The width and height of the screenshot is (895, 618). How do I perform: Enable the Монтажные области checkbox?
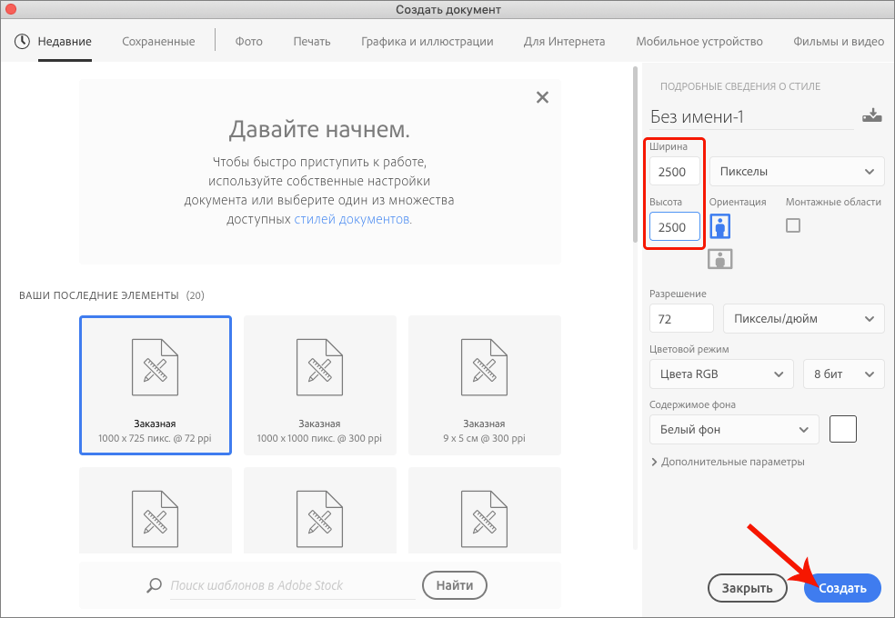[x=792, y=224]
